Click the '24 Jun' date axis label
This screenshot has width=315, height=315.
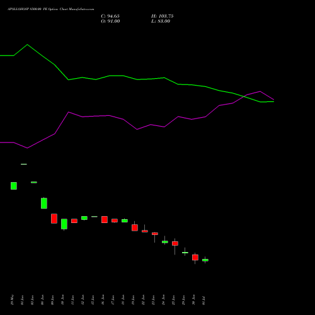[x=163, y=300]
